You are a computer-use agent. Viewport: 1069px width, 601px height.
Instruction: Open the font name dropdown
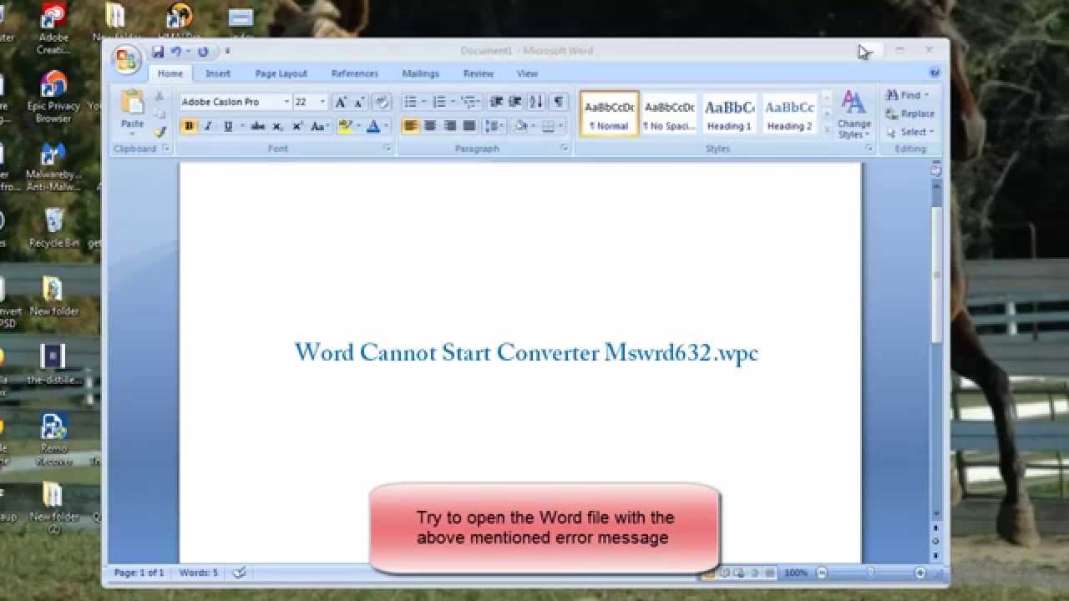click(286, 102)
